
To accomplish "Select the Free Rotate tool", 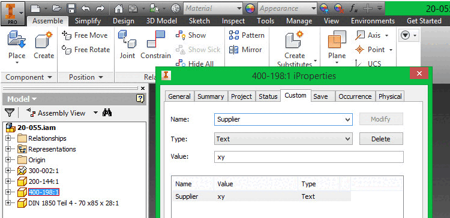I will pos(86,50).
